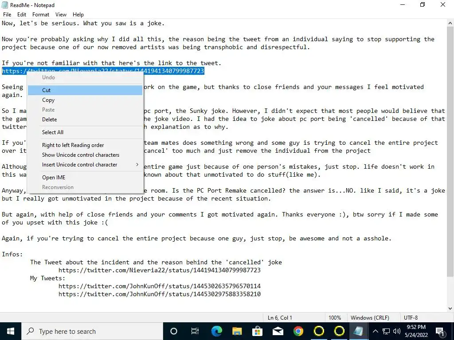Click the 100% zoom status indicator

[x=335, y=318]
